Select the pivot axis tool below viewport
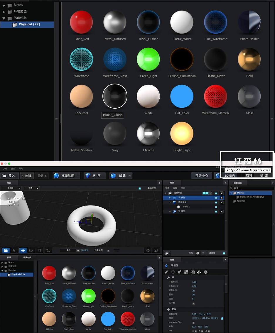The image size is (275, 333). (48, 250)
